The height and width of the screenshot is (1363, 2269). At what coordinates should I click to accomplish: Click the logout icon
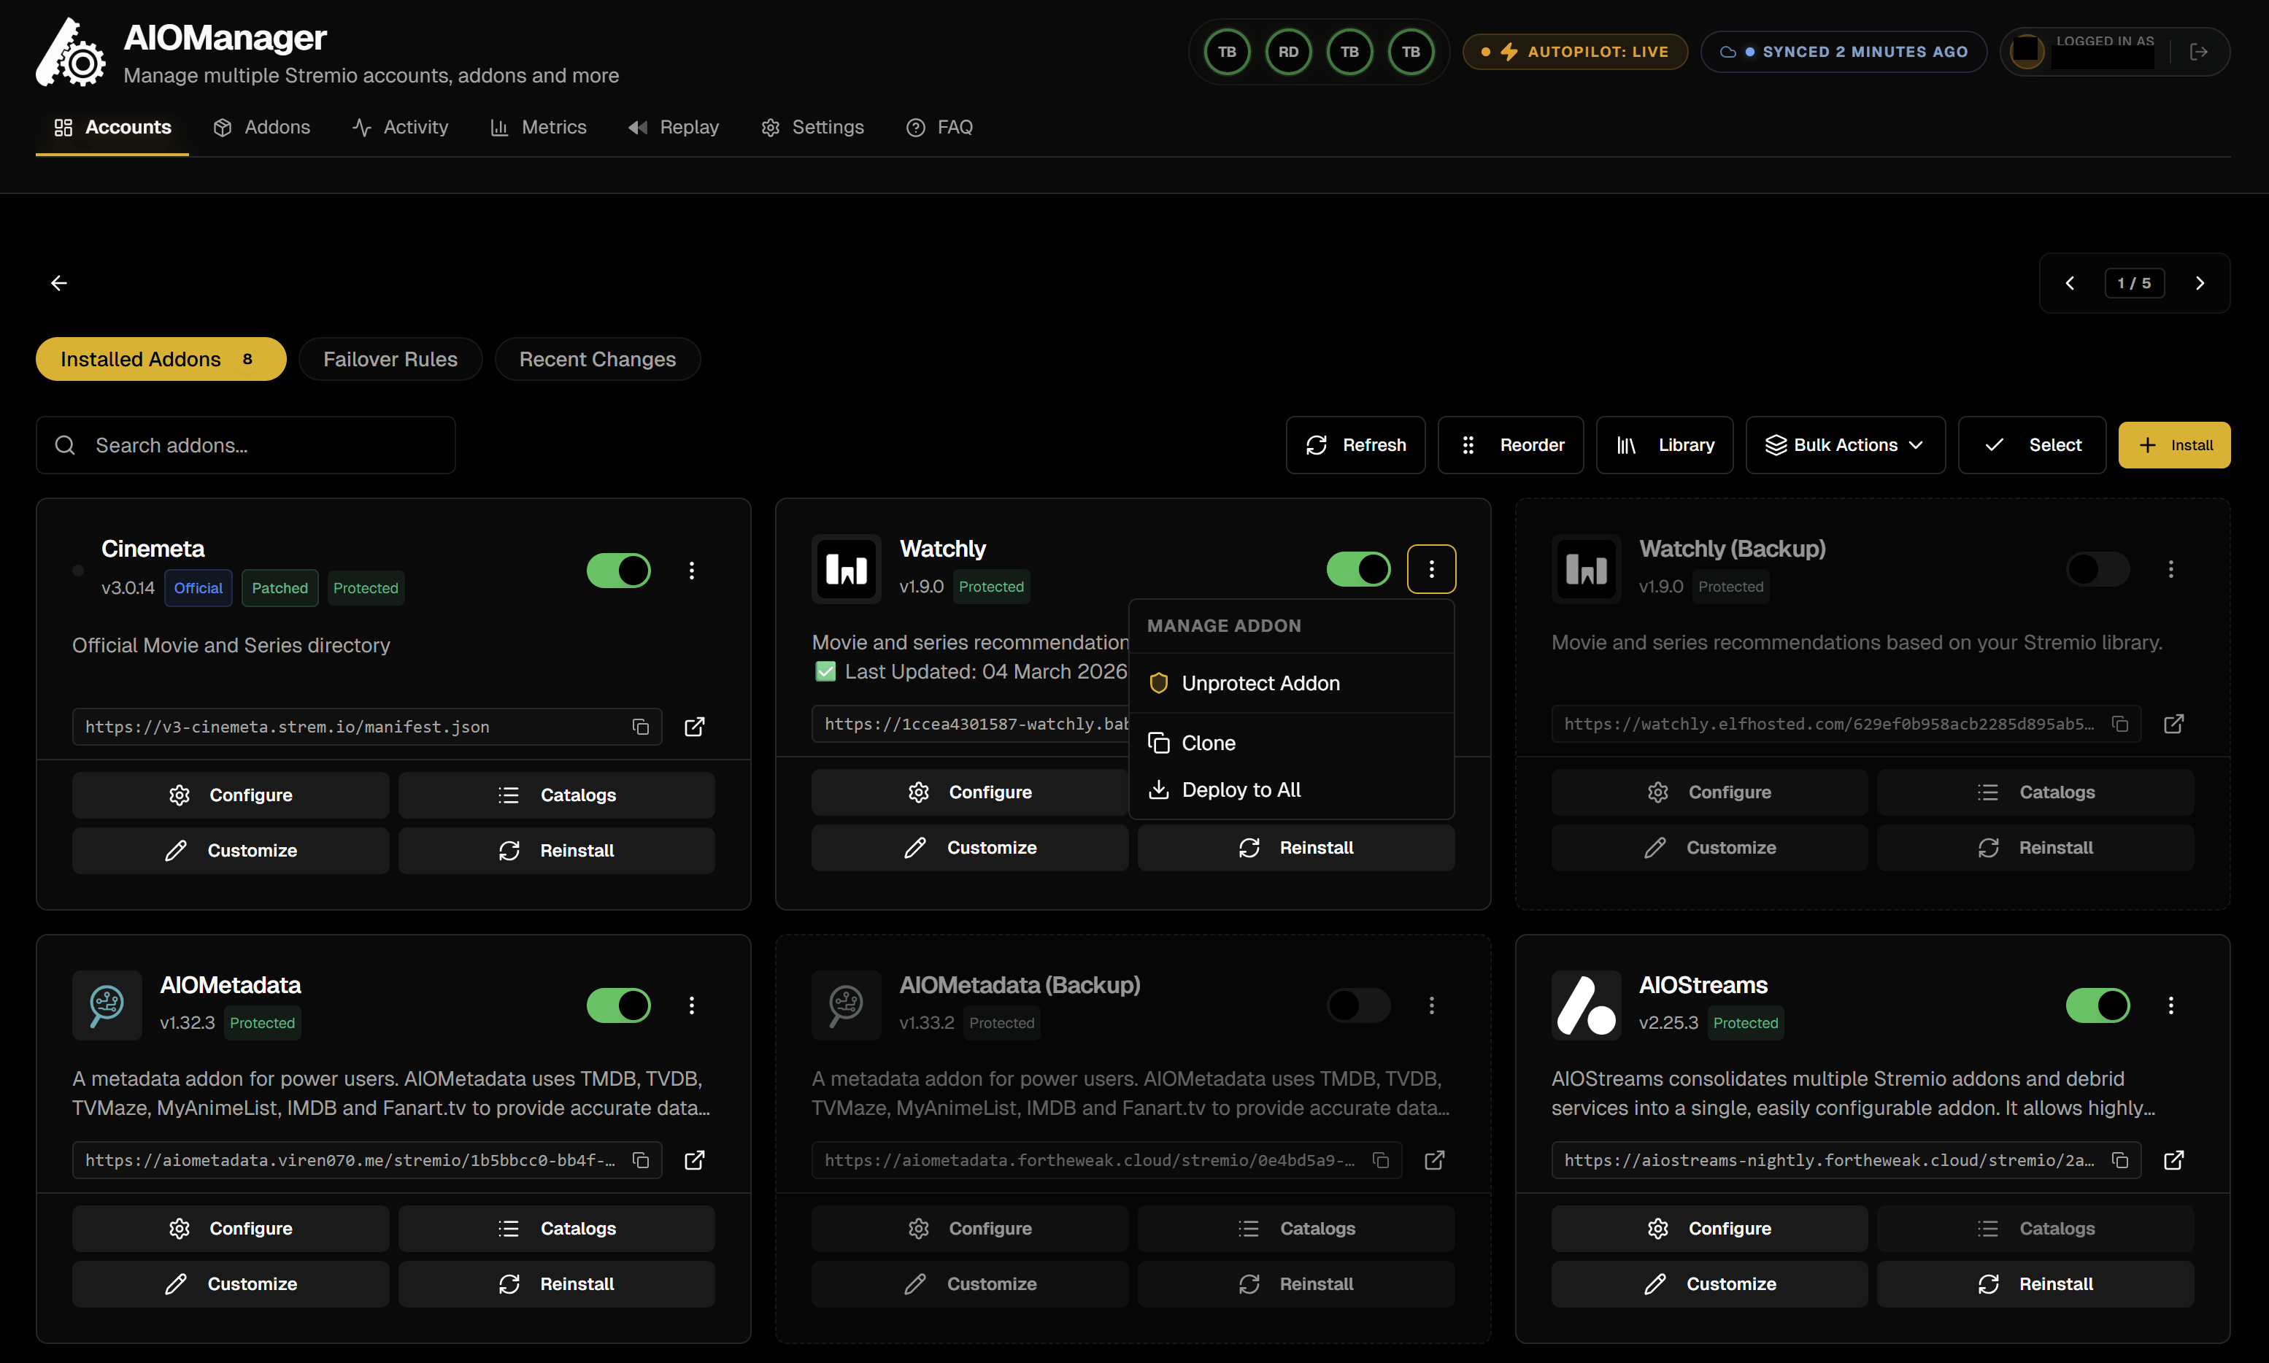tap(2199, 51)
